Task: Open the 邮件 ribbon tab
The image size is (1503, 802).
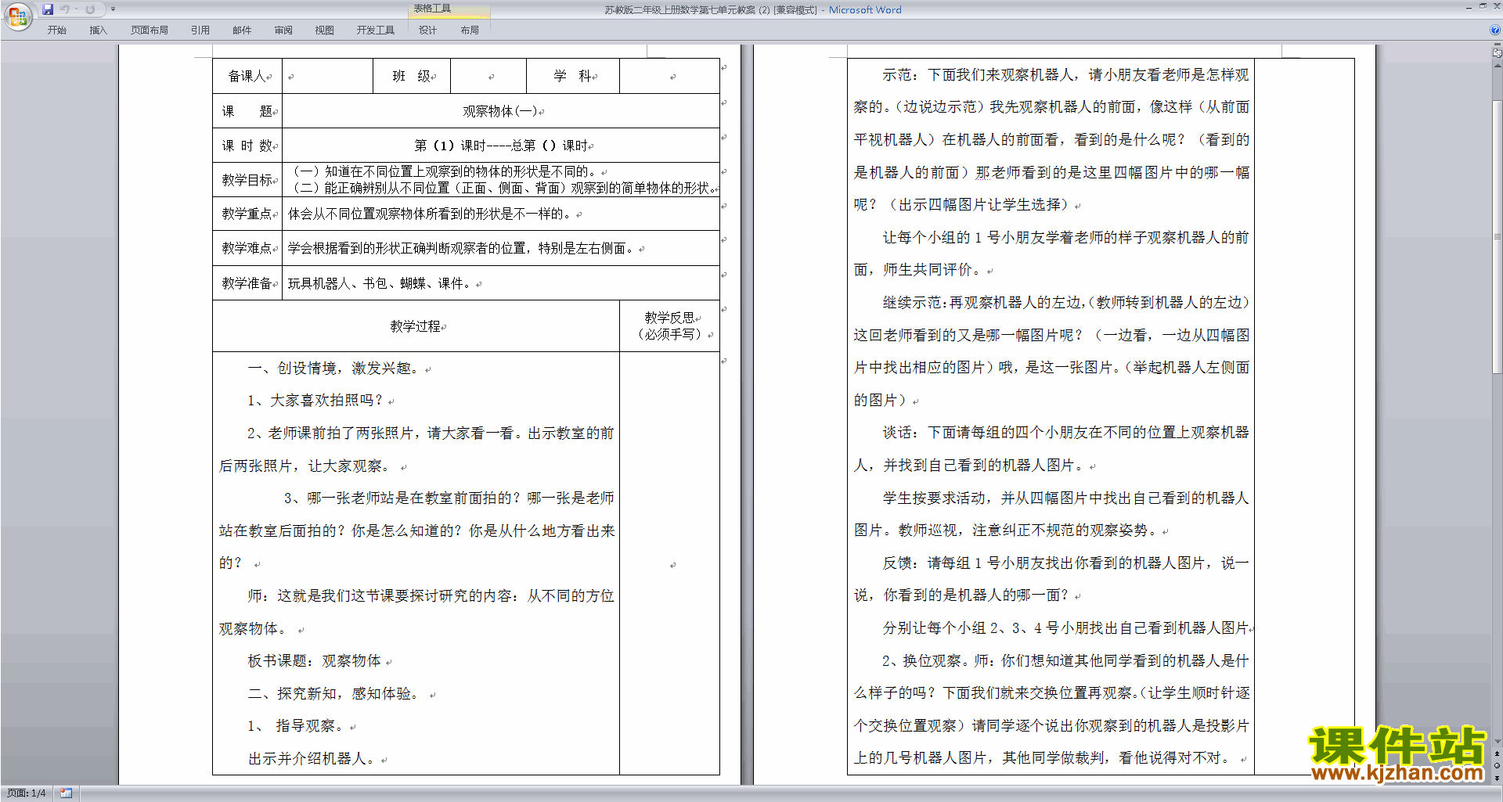Action: click(x=242, y=30)
